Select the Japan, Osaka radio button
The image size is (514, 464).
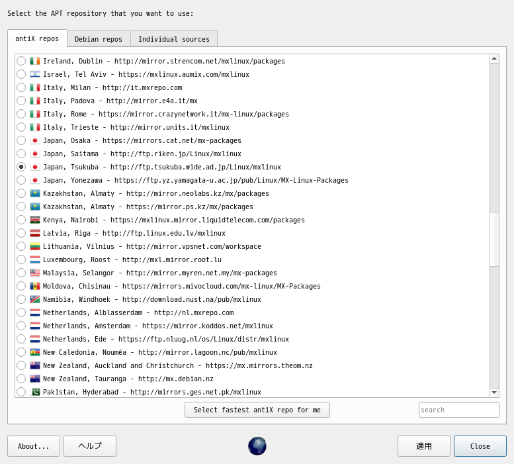tap(21, 140)
